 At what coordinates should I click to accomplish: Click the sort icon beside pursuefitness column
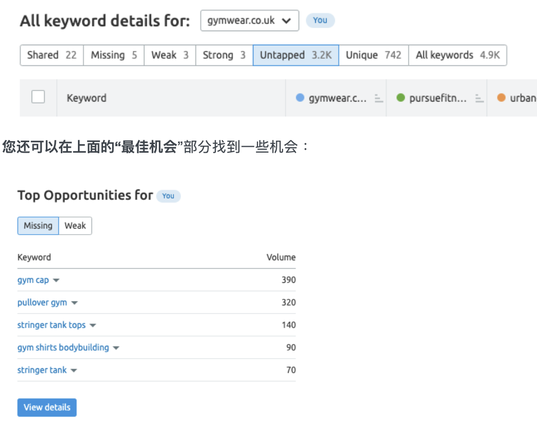(x=479, y=98)
